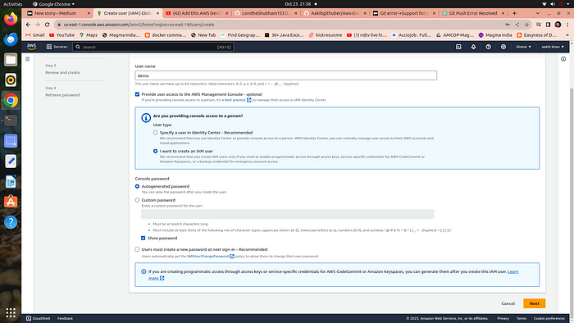Switch to the Aakibgithuber/Aws-Dev tab
Image resolution: width=574 pixels, height=323 pixels.
335,13
